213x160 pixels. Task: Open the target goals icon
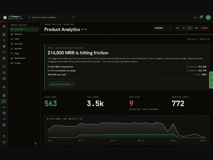pyautogui.click(x=4, y=46)
